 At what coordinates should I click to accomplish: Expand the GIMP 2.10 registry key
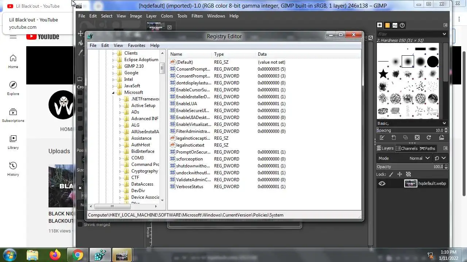click(114, 66)
